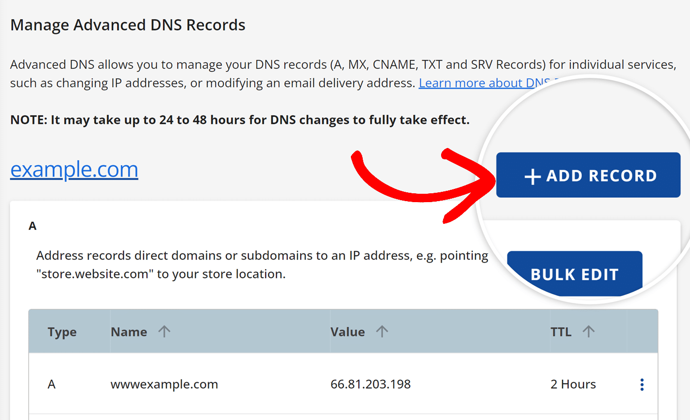This screenshot has height=420, width=690.
Task: Click the 2 Hours TTL value
Action: [x=573, y=384]
